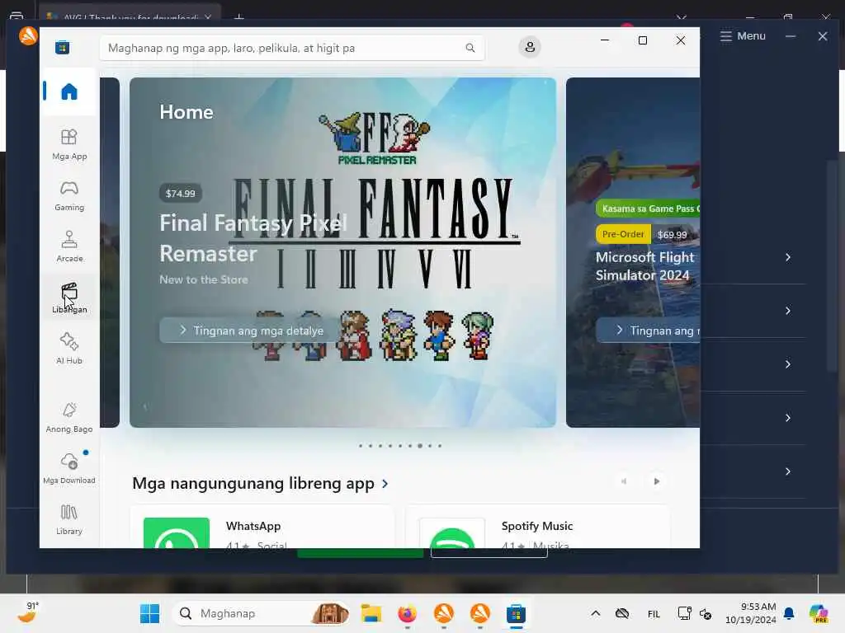The width and height of the screenshot is (845, 633).
Task: Open the WhatsApp app card
Action: pyautogui.click(x=262, y=527)
